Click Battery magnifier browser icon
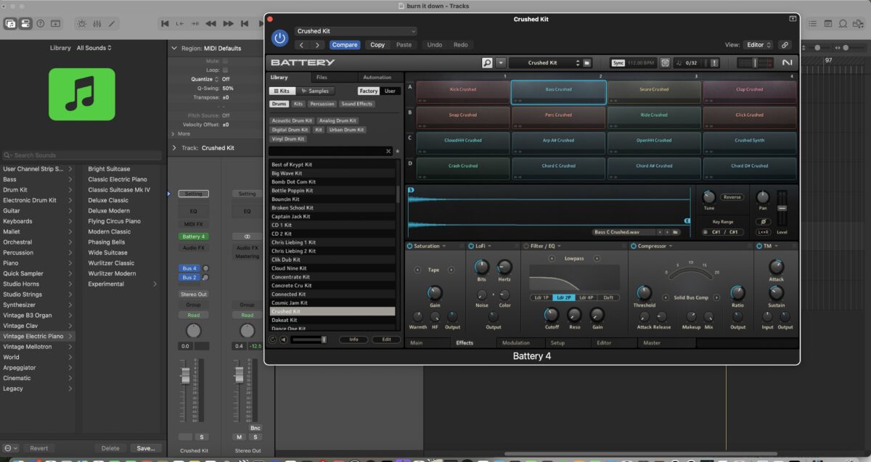This screenshot has height=462, width=871. [487, 63]
